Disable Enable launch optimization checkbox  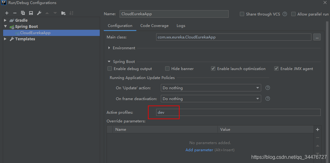click(213, 69)
